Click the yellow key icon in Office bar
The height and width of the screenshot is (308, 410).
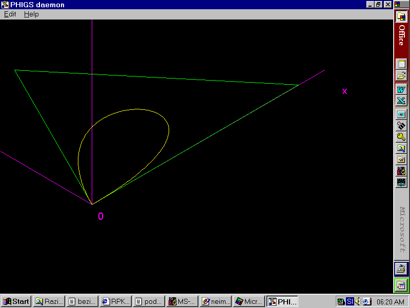401,137
